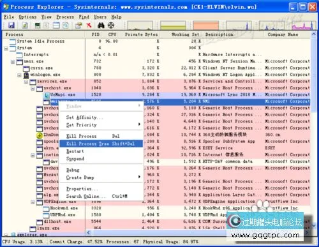Image resolution: width=319 pixels, height=247 pixels.
Task: Open the Options menu
Action: pyautogui.click(x=27, y=17)
